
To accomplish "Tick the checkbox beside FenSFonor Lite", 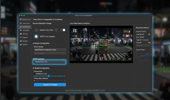I will pos(35,74).
